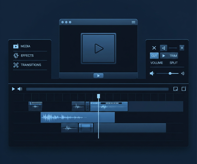Screen dimensions: 197x164
Task: Adjust the volume slider knob
Action: coord(170,73)
